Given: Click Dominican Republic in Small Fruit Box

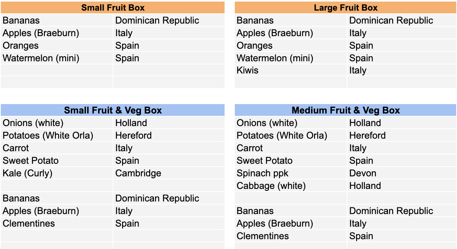Looking at the screenshot, I should pyautogui.click(x=169, y=20).
